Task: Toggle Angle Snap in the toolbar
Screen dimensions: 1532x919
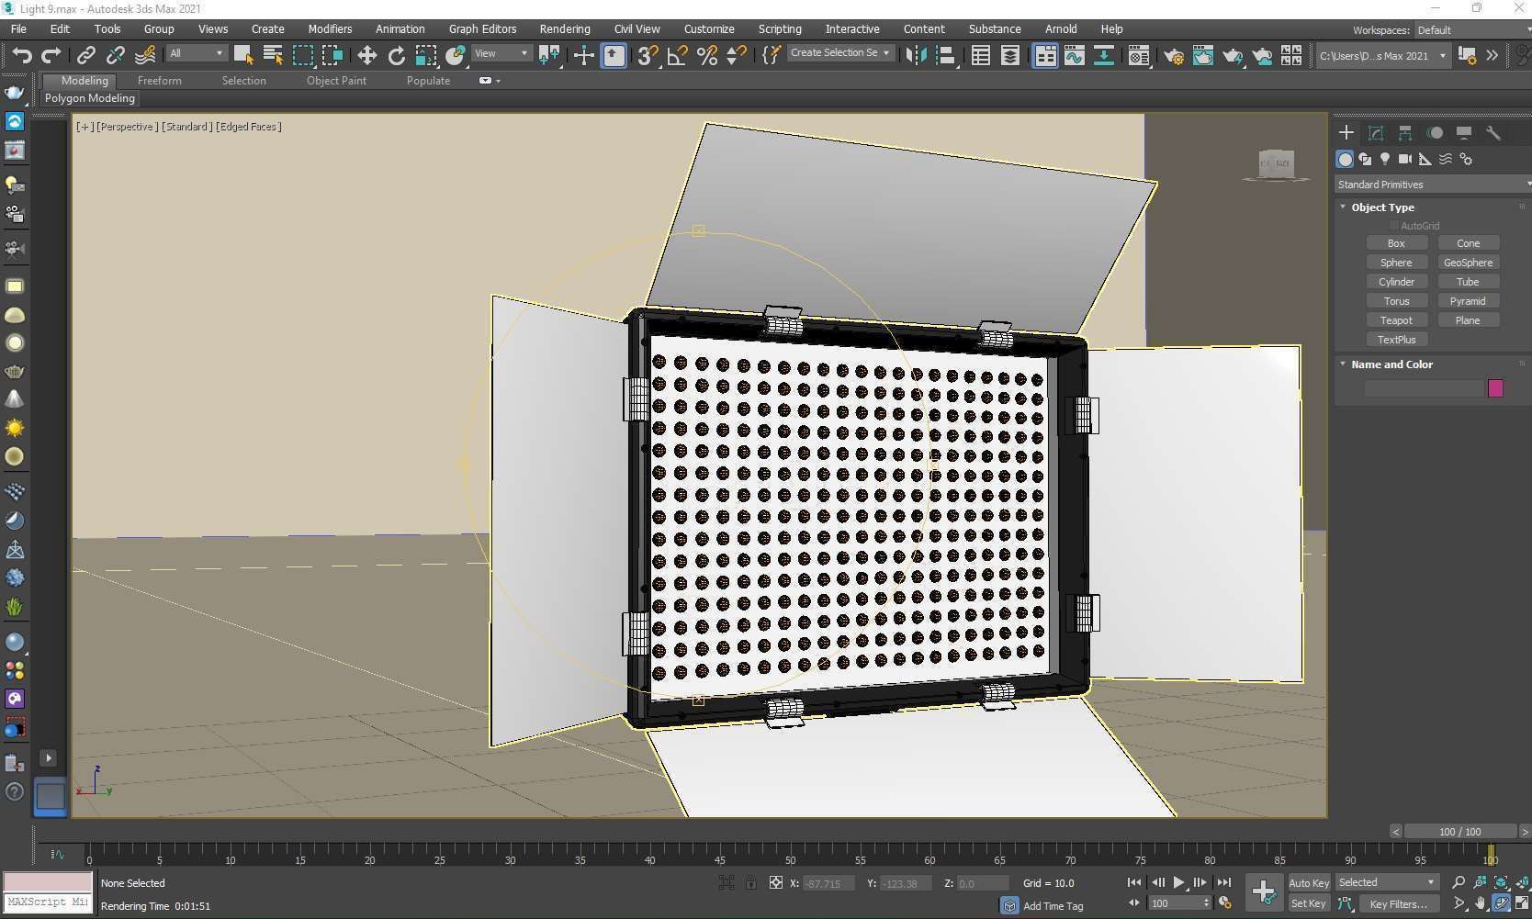Action: pos(678,55)
